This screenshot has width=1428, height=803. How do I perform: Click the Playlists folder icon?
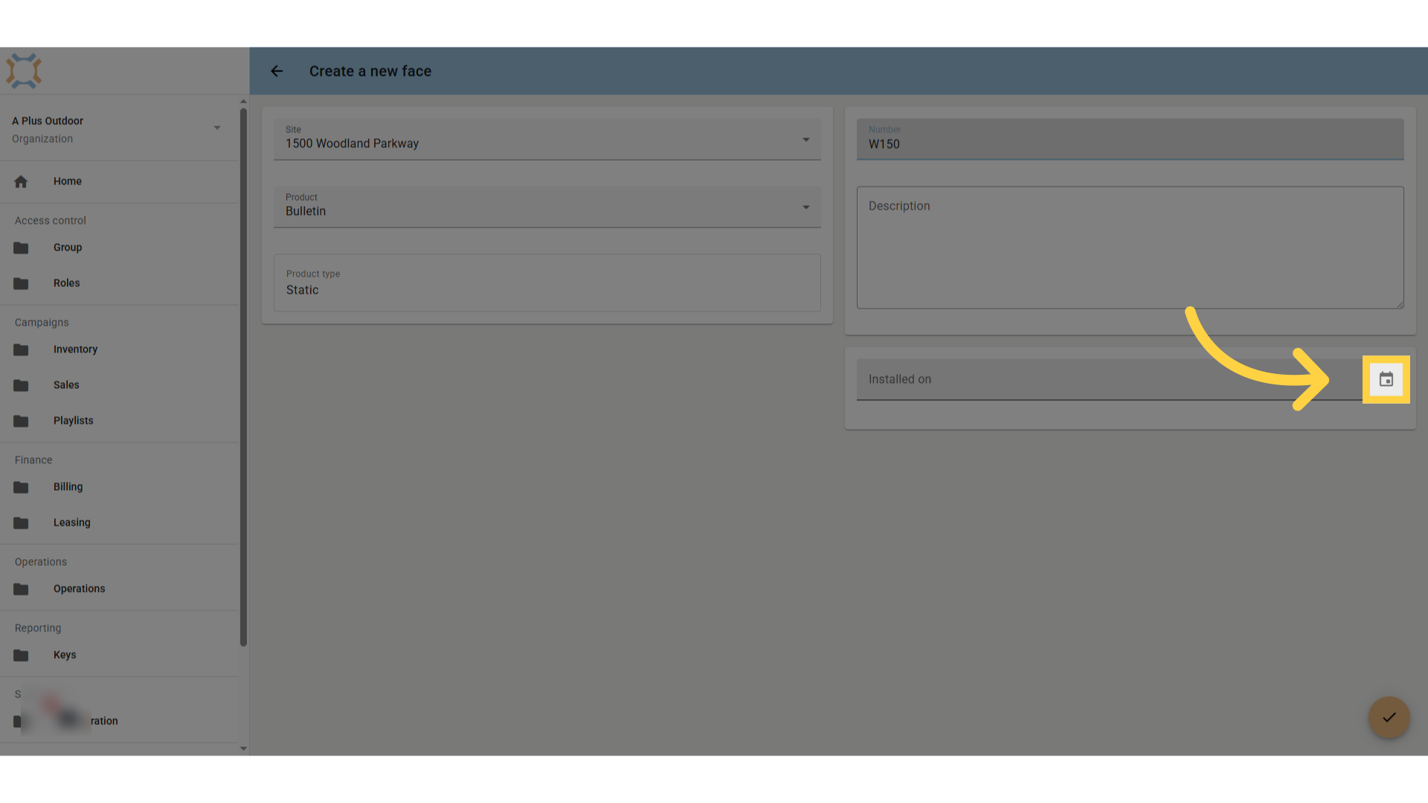[x=21, y=421]
